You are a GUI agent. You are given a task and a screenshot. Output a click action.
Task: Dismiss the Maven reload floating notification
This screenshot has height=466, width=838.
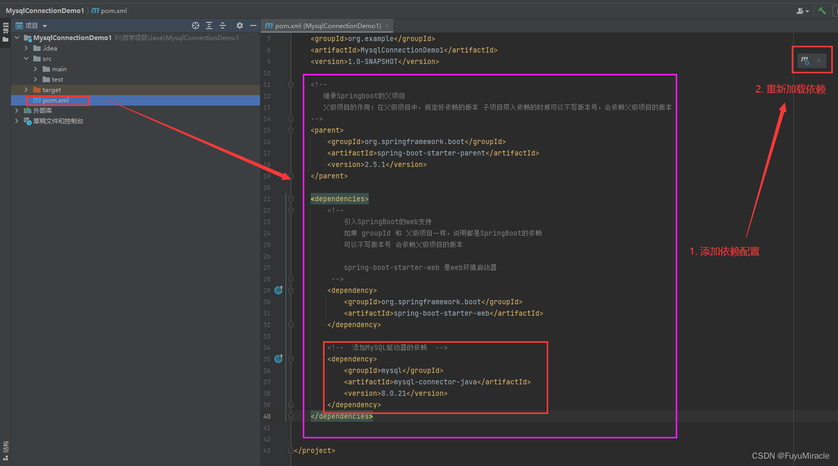pyautogui.click(x=819, y=61)
